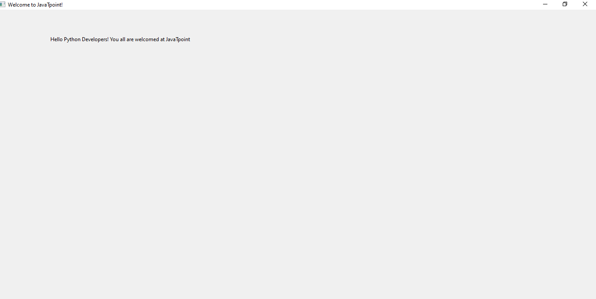Screen dimensions: 596x299
Task: Click the word 'Welcome' in the window title
Action: click(19, 5)
